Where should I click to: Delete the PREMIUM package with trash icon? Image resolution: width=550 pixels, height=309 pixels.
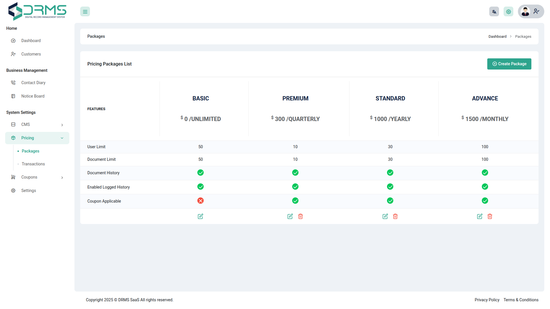pyautogui.click(x=300, y=216)
